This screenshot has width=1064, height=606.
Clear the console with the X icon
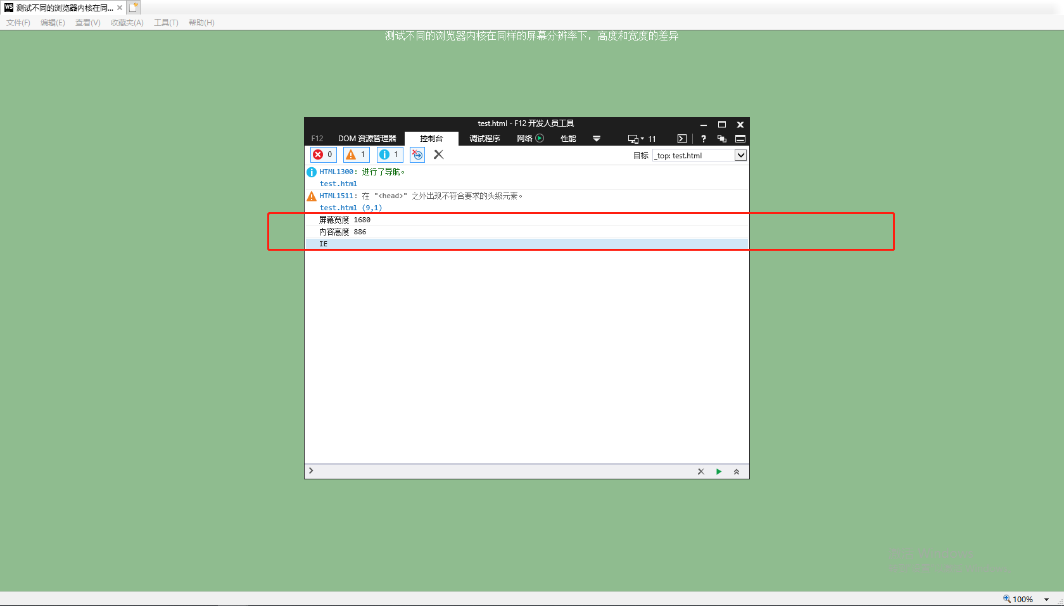438,155
